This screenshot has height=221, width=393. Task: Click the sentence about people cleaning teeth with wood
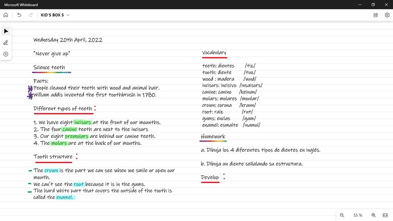[96, 88]
